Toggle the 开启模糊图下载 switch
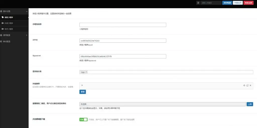This screenshot has width=257, height=128. click(x=83, y=120)
